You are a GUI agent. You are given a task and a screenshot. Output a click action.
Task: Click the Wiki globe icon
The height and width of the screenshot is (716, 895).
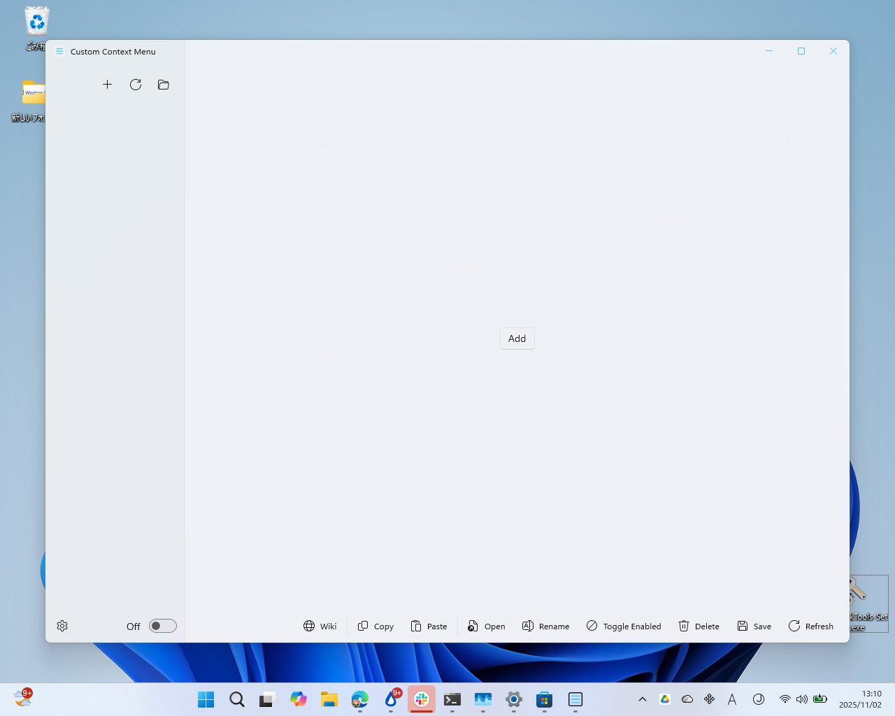pyautogui.click(x=308, y=626)
